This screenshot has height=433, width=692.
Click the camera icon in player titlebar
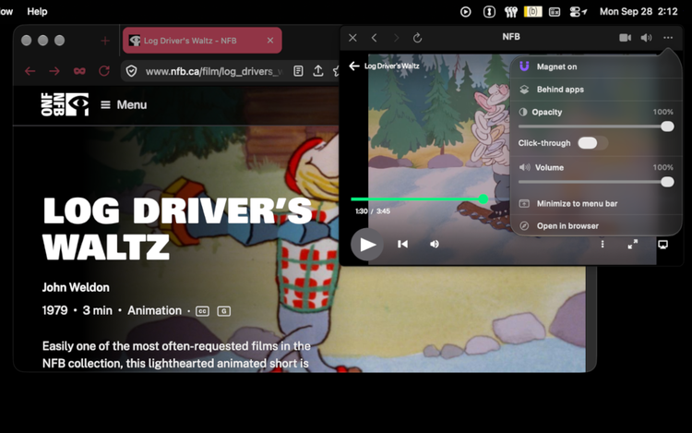pyautogui.click(x=625, y=38)
